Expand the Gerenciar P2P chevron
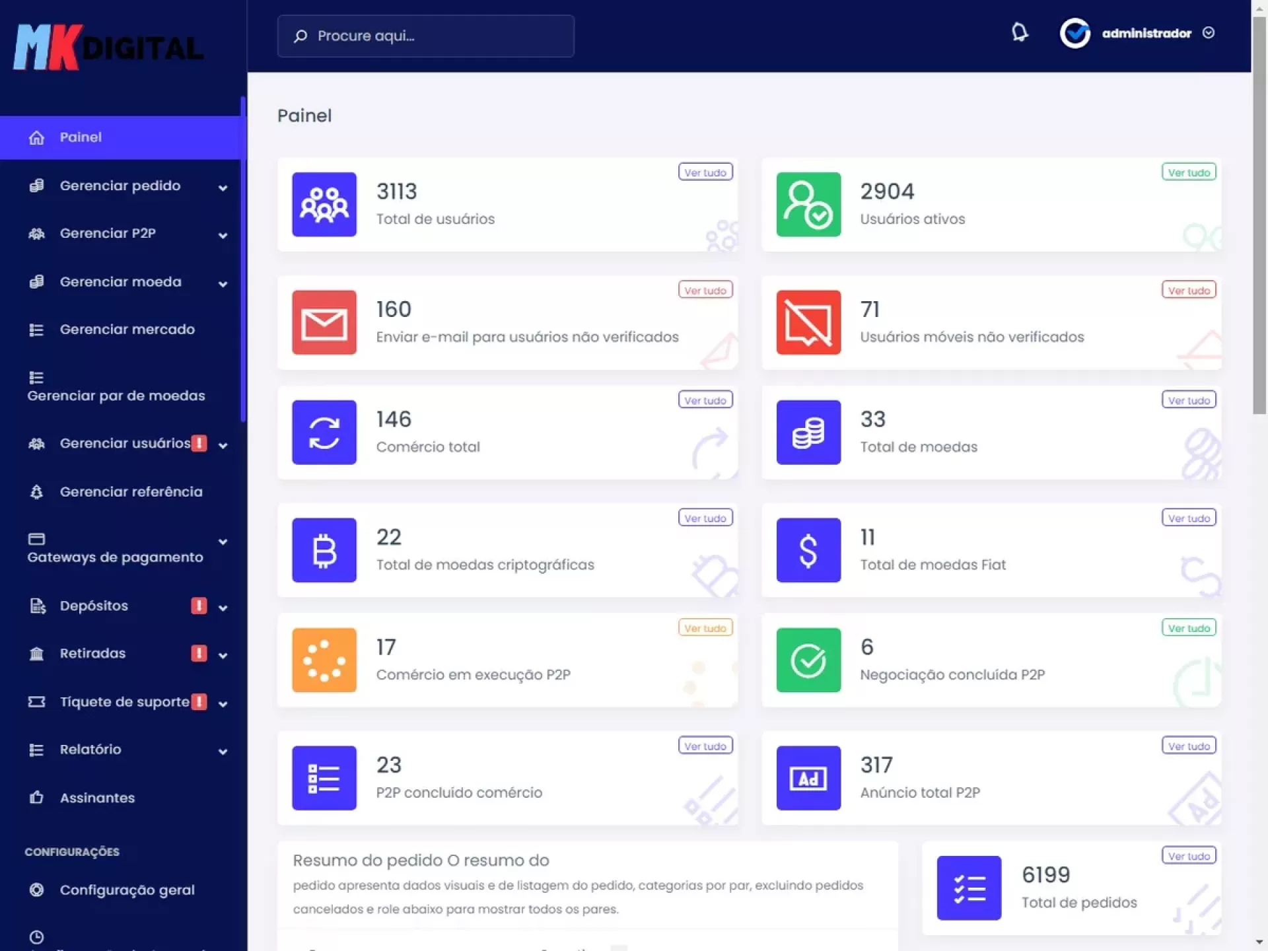The height and width of the screenshot is (951, 1268). click(x=223, y=235)
